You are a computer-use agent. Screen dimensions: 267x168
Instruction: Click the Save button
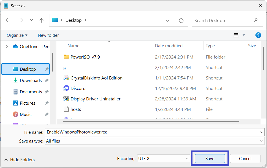pos(210,159)
